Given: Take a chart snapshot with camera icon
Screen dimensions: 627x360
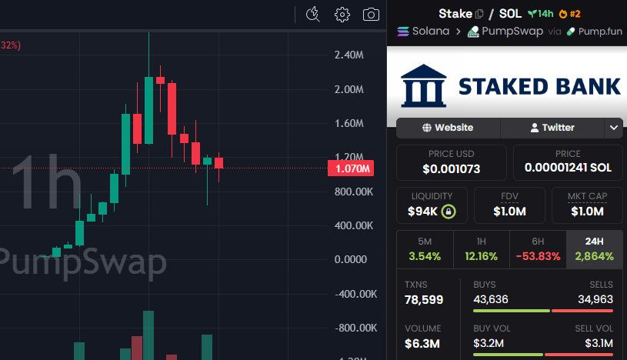Looking at the screenshot, I should pos(371,15).
